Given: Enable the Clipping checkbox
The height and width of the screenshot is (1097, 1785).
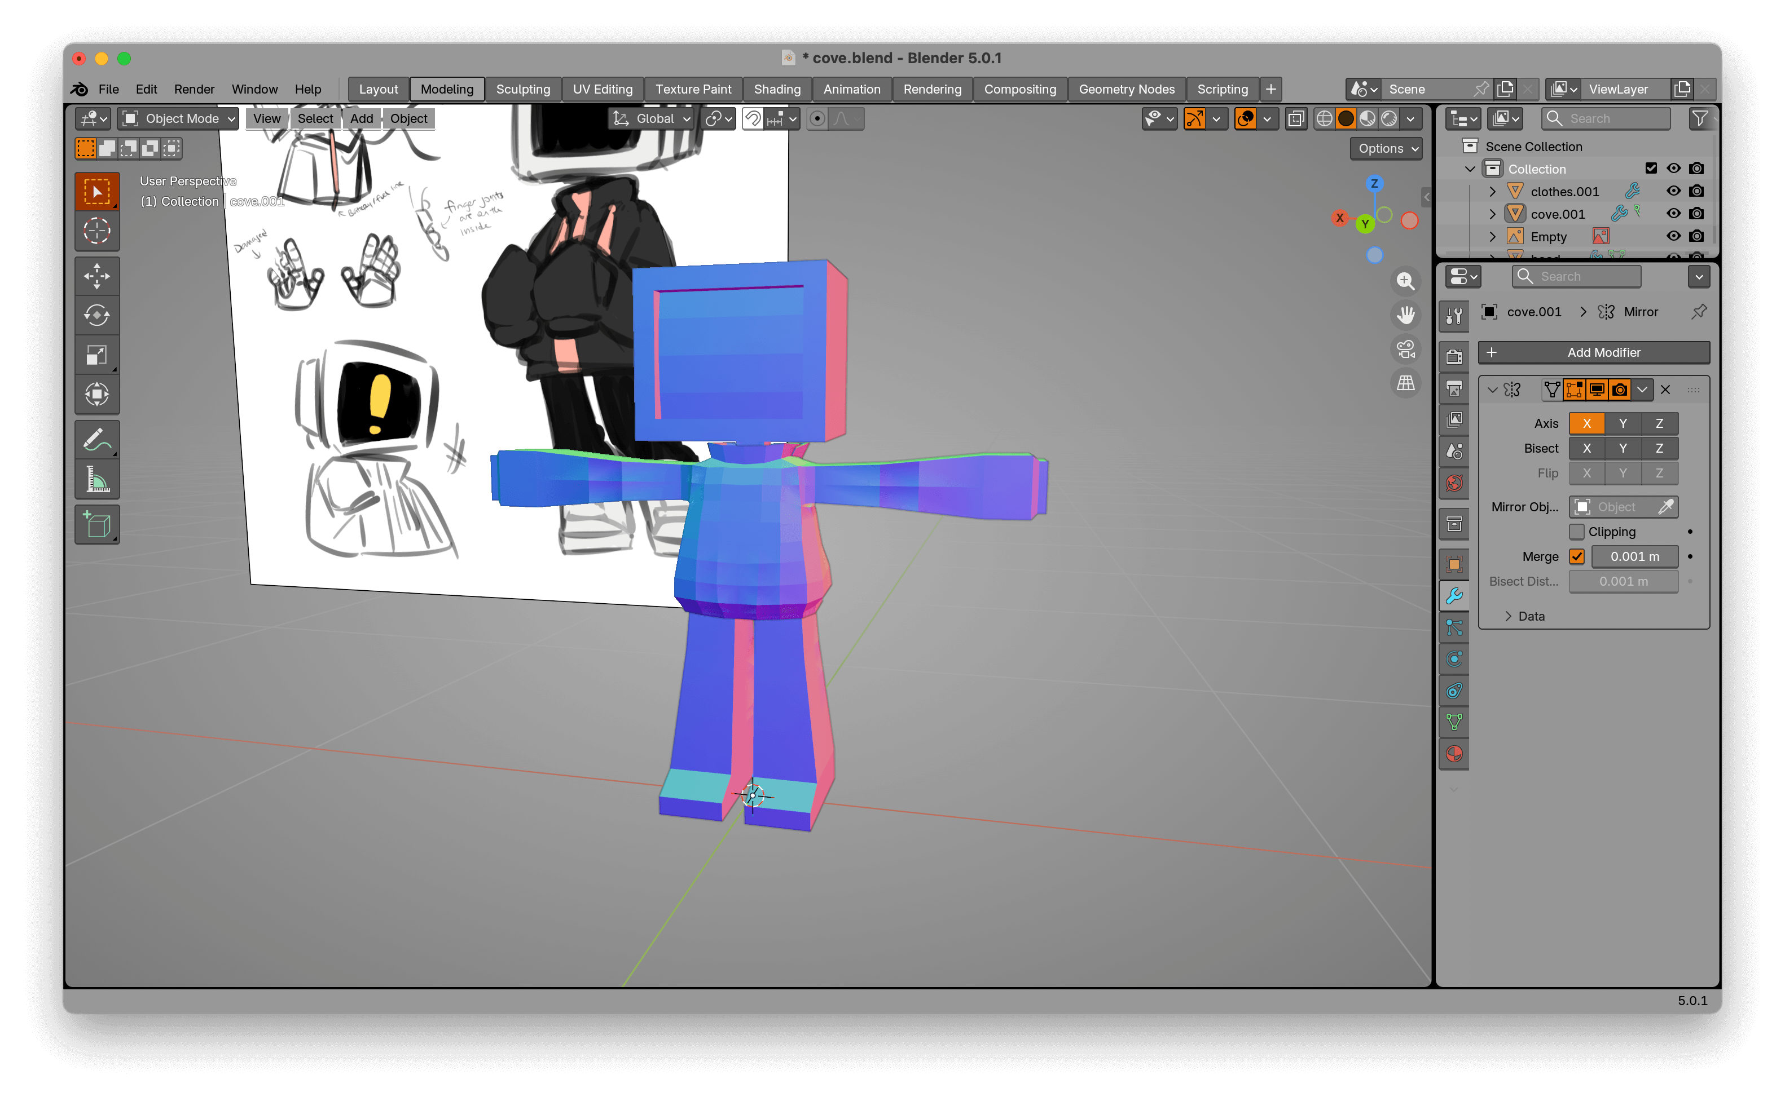Looking at the screenshot, I should pyautogui.click(x=1576, y=532).
